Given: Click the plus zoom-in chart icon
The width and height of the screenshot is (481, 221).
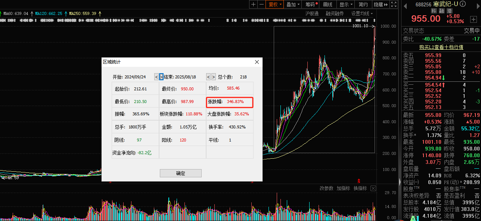Looking at the screenshot, I should tap(254, 4).
